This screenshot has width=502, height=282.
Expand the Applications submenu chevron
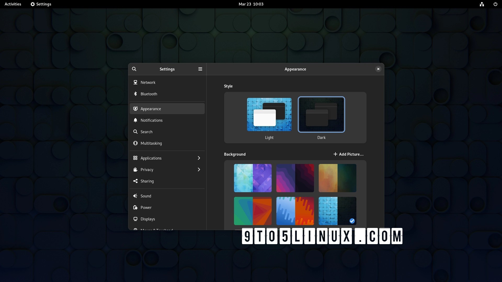pyautogui.click(x=199, y=158)
